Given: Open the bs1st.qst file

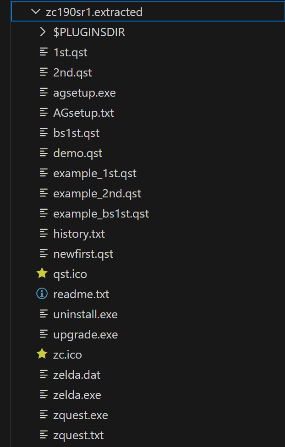Looking at the screenshot, I should tap(148, 133).
